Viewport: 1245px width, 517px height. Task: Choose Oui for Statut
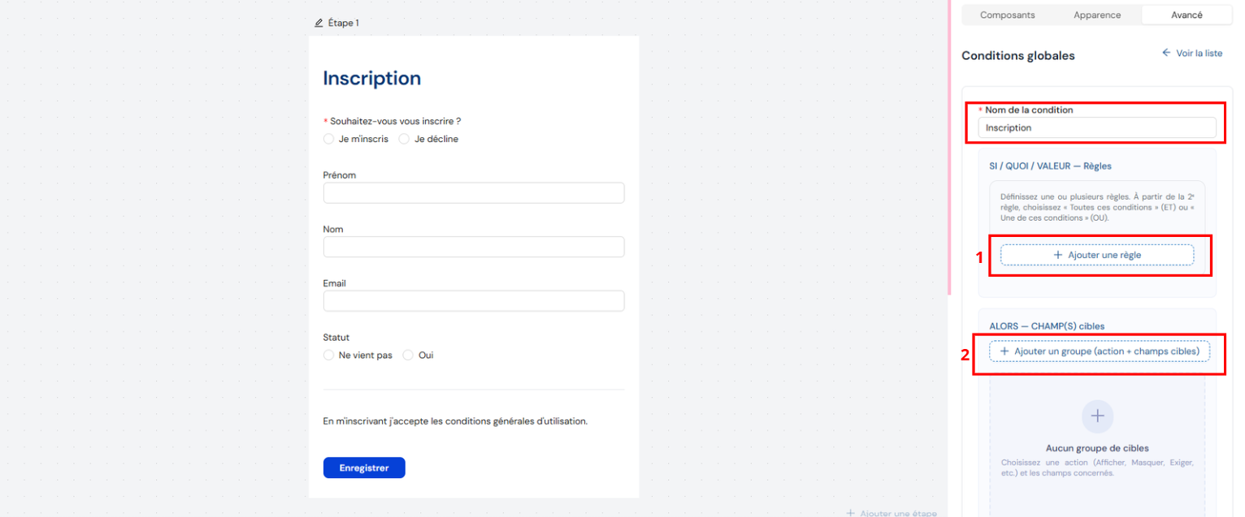click(x=408, y=355)
